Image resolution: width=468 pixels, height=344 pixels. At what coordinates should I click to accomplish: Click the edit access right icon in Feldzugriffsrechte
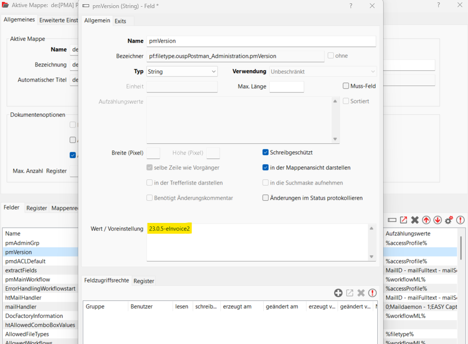[x=349, y=293]
